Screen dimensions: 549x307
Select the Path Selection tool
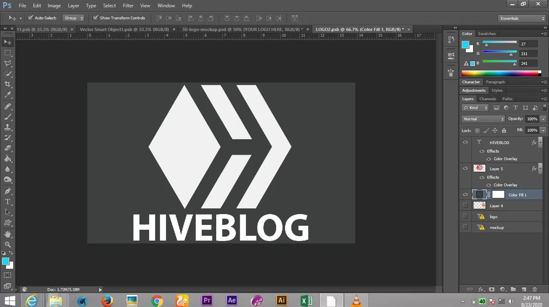click(8, 212)
